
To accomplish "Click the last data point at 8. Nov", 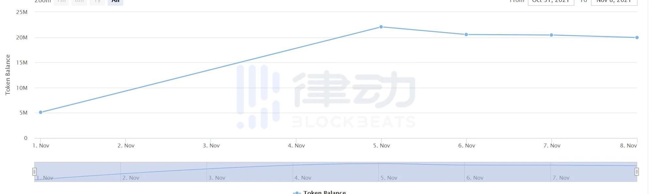I will 637,38.
